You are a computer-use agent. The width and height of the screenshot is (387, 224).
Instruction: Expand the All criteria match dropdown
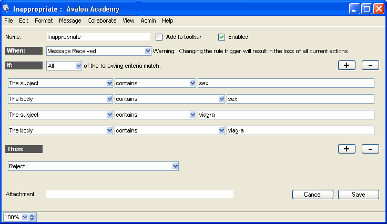click(x=78, y=66)
